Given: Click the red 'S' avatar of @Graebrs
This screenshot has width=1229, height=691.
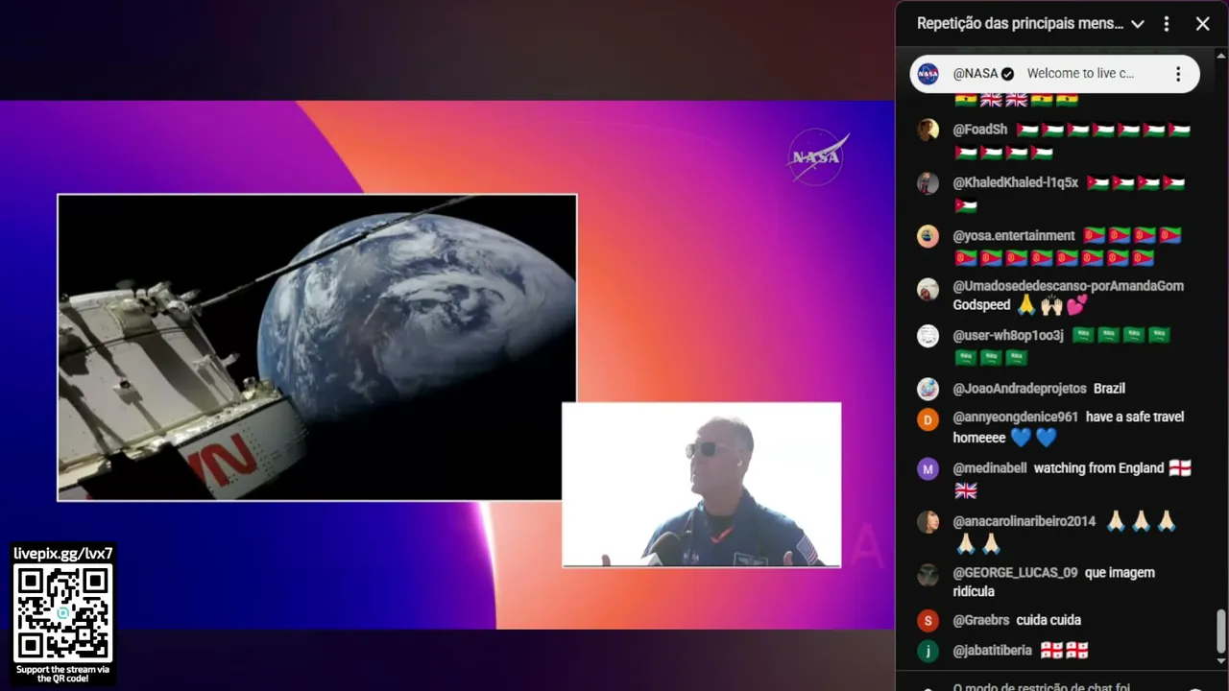Looking at the screenshot, I should click(928, 621).
